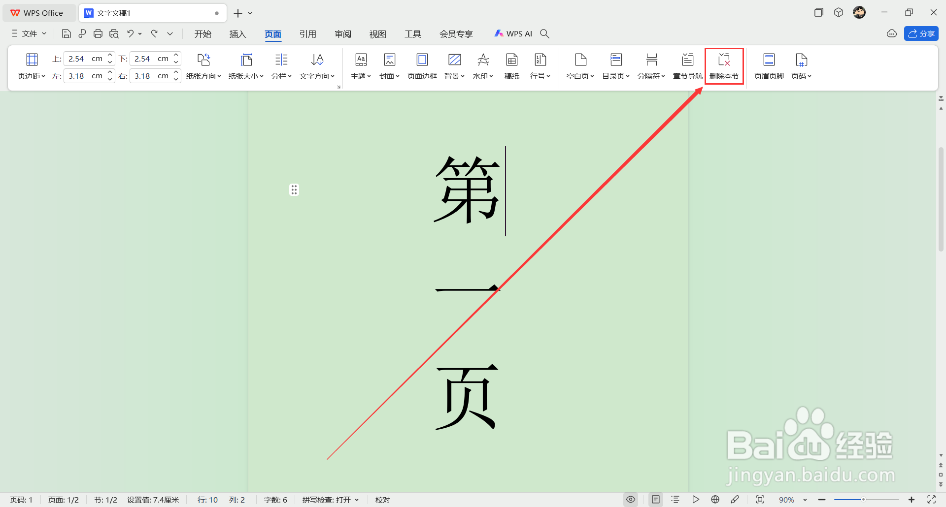Open Page Margins (页边距) tool

click(x=32, y=66)
